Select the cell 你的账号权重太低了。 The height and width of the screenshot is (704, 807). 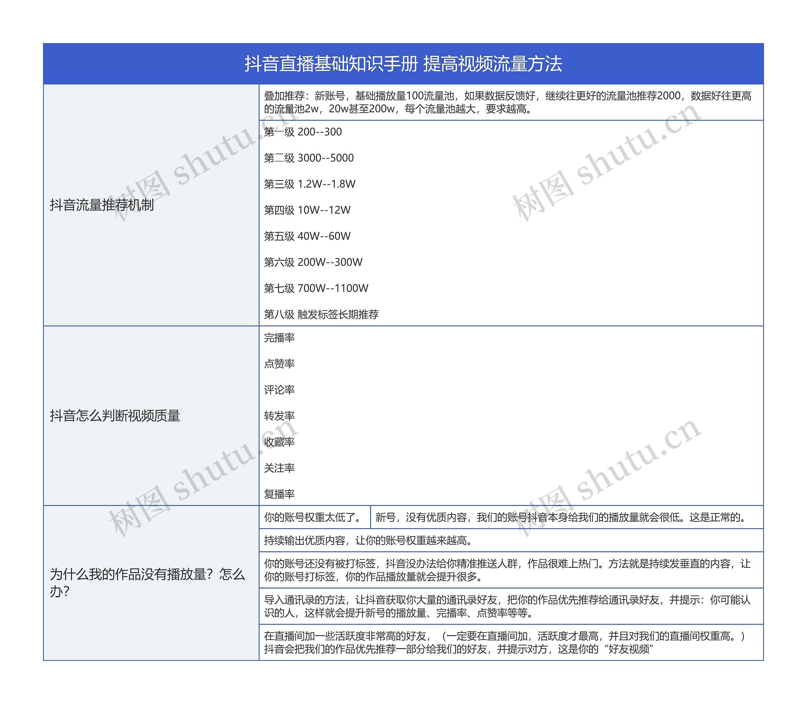point(315,517)
